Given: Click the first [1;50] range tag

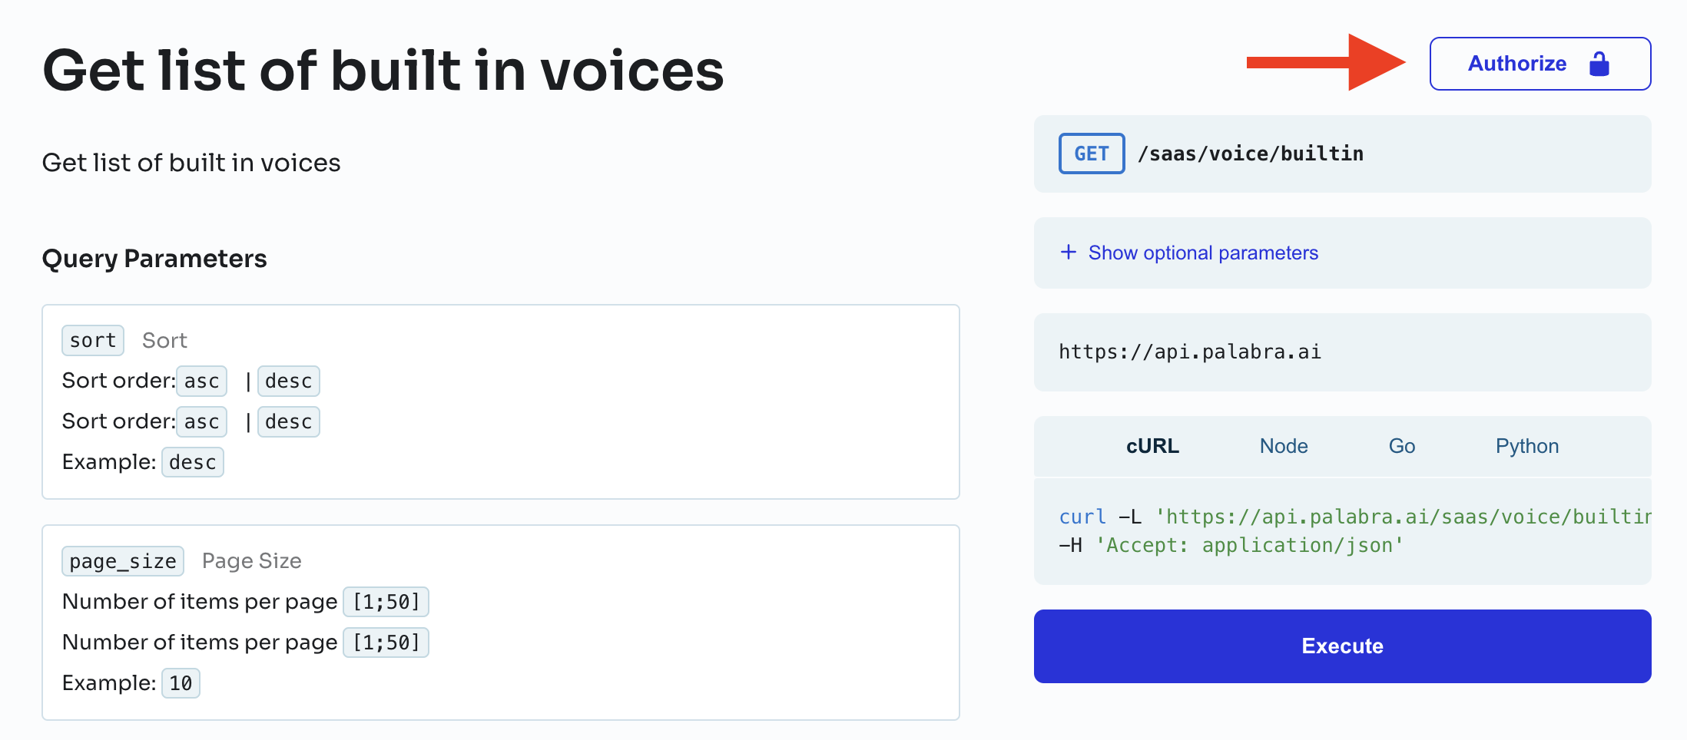Looking at the screenshot, I should [x=386, y=602].
